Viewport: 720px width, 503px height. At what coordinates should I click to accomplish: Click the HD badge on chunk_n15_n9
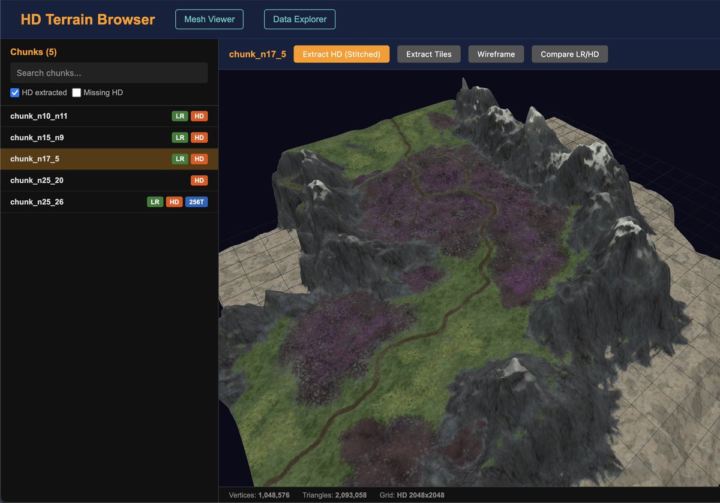click(x=199, y=138)
